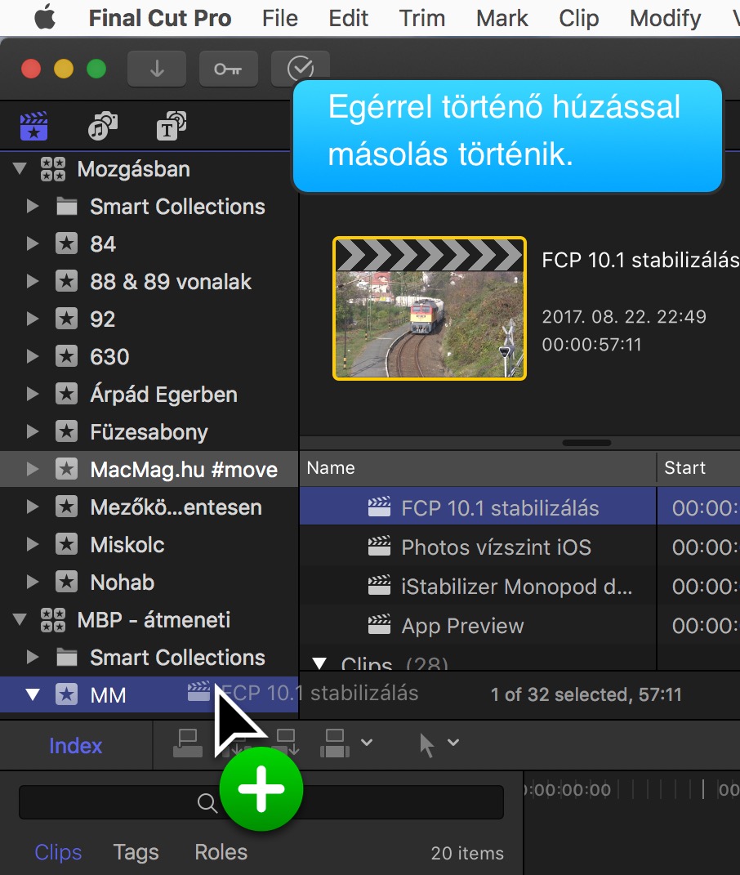Viewport: 740px width, 875px height.
Task: Click the Connect clip to primary storyline button
Action: coord(188,743)
